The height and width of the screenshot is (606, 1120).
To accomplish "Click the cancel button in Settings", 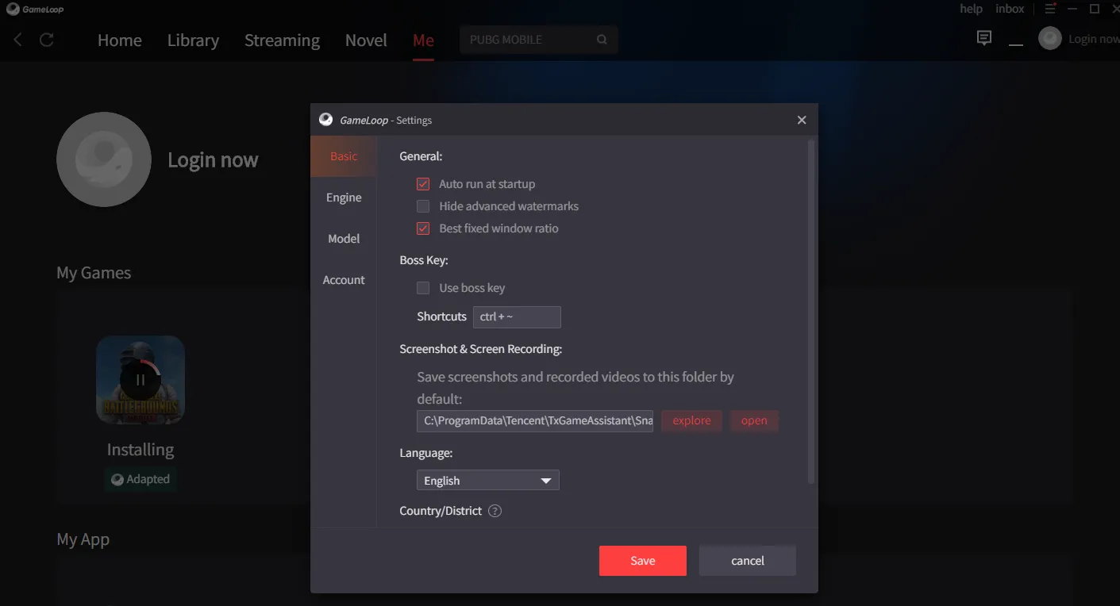I will [748, 561].
